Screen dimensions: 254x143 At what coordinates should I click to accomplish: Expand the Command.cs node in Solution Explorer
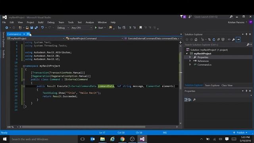(190, 64)
